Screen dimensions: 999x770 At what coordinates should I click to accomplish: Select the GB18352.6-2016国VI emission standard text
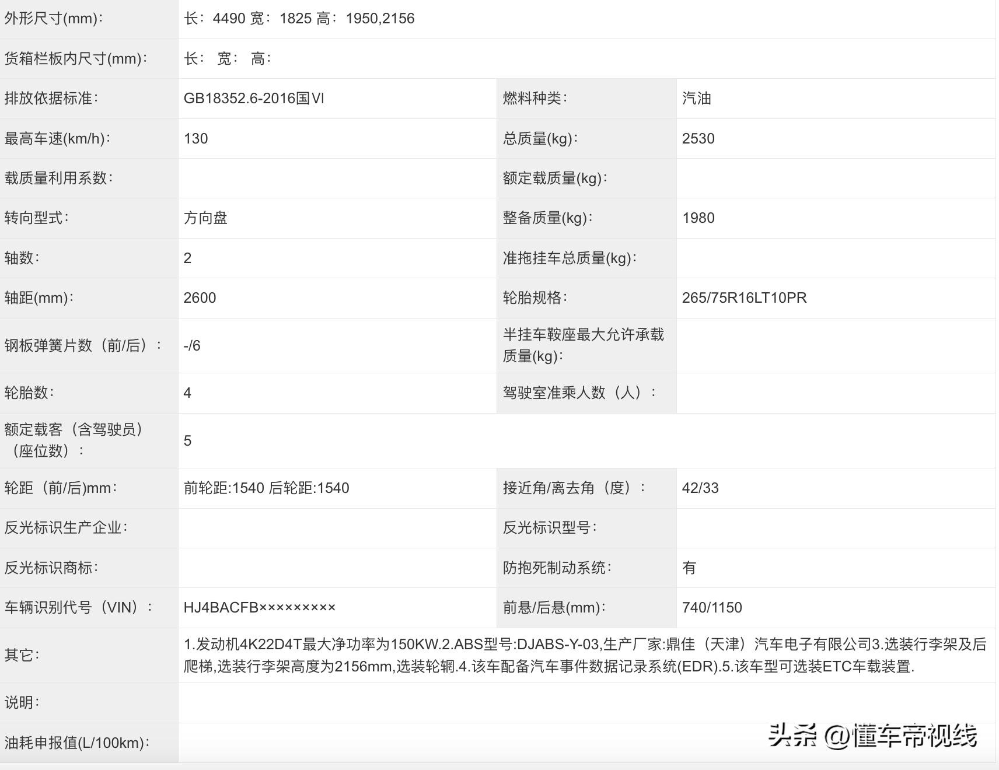254,99
